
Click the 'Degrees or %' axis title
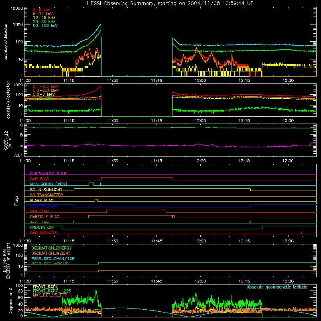(x=10, y=301)
